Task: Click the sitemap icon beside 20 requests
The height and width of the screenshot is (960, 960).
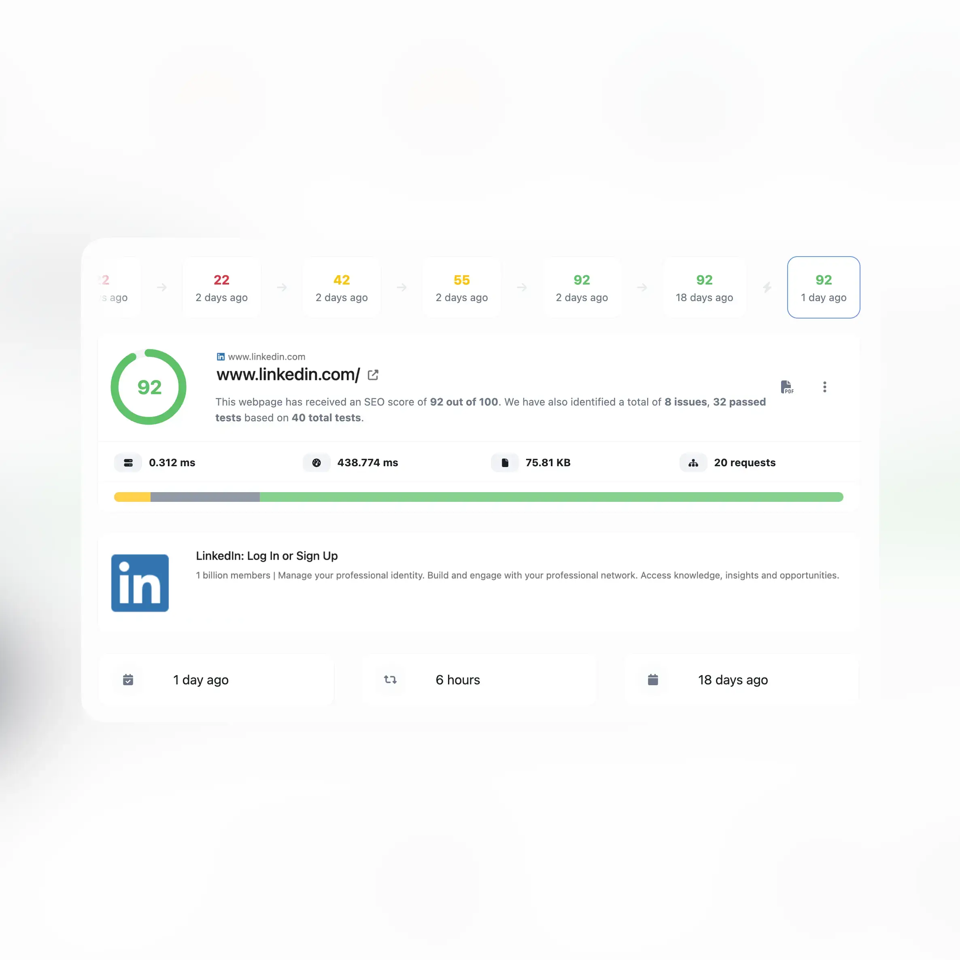Action: [693, 463]
